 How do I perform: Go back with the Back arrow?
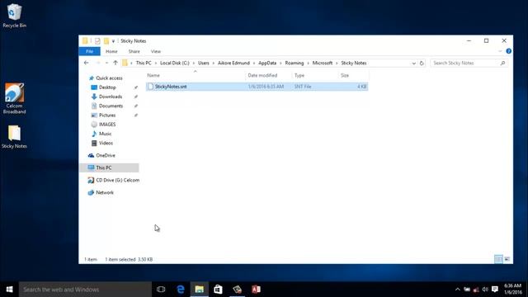(86, 63)
